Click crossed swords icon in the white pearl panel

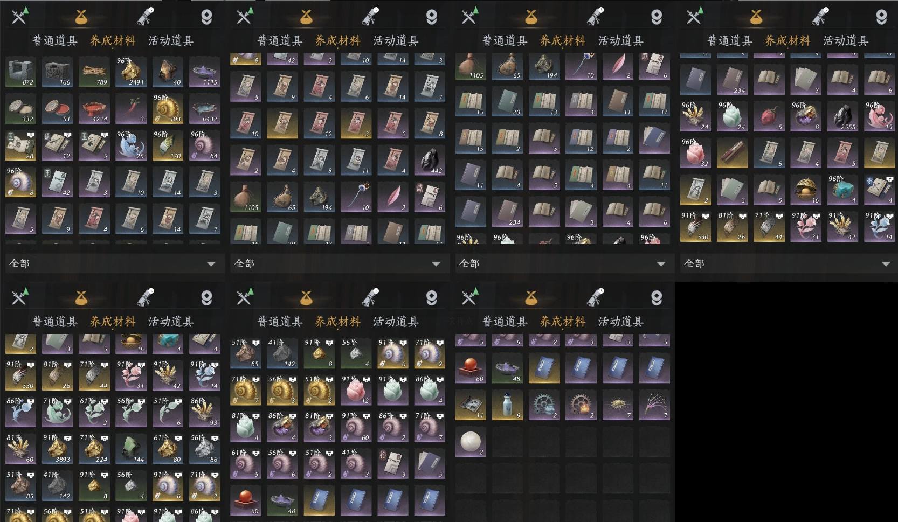tap(469, 297)
